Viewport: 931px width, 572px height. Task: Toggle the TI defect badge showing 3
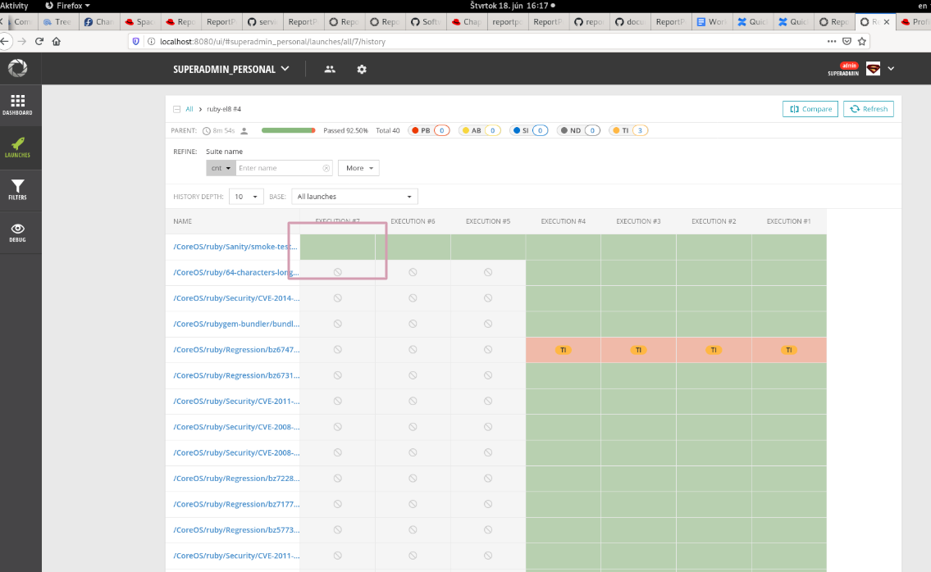pyautogui.click(x=628, y=129)
